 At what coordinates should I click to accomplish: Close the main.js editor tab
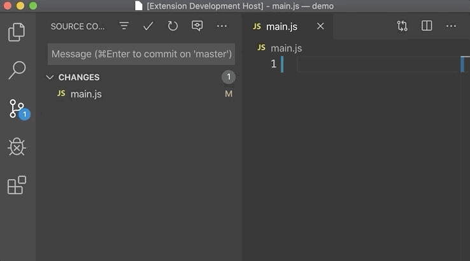tap(320, 26)
